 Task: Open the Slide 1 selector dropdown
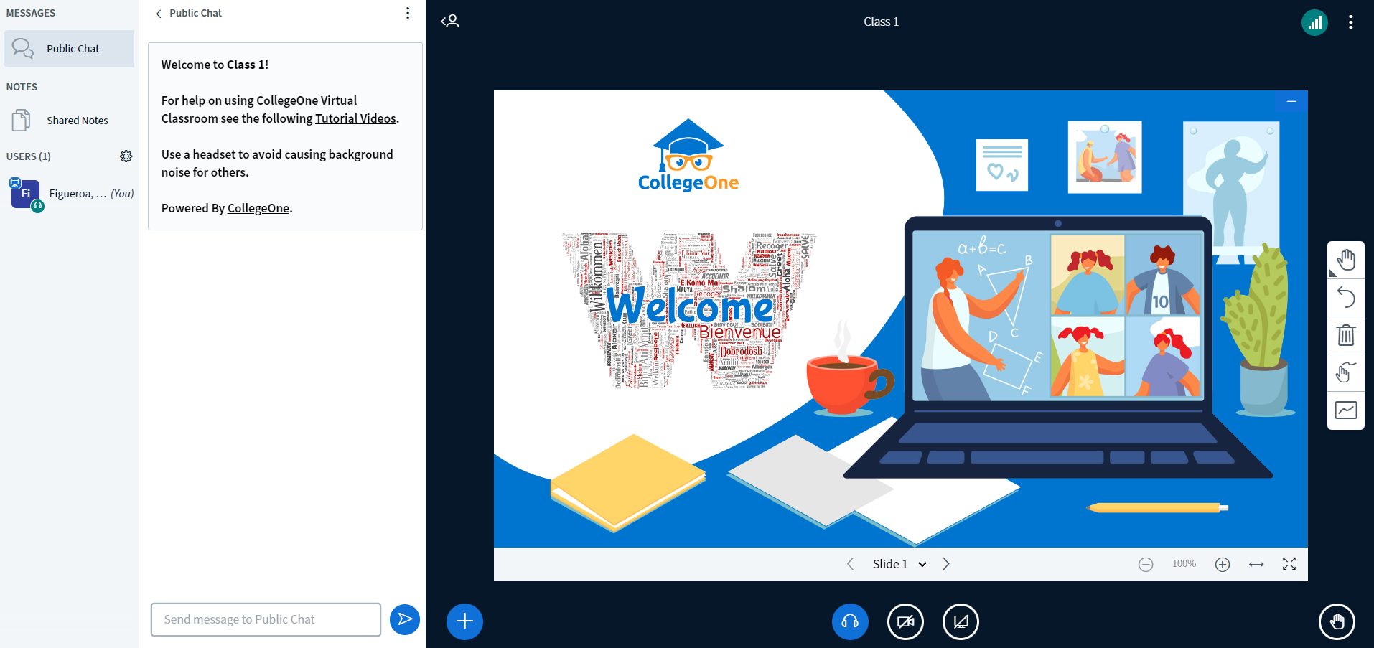pyautogui.click(x=899, y=564)
